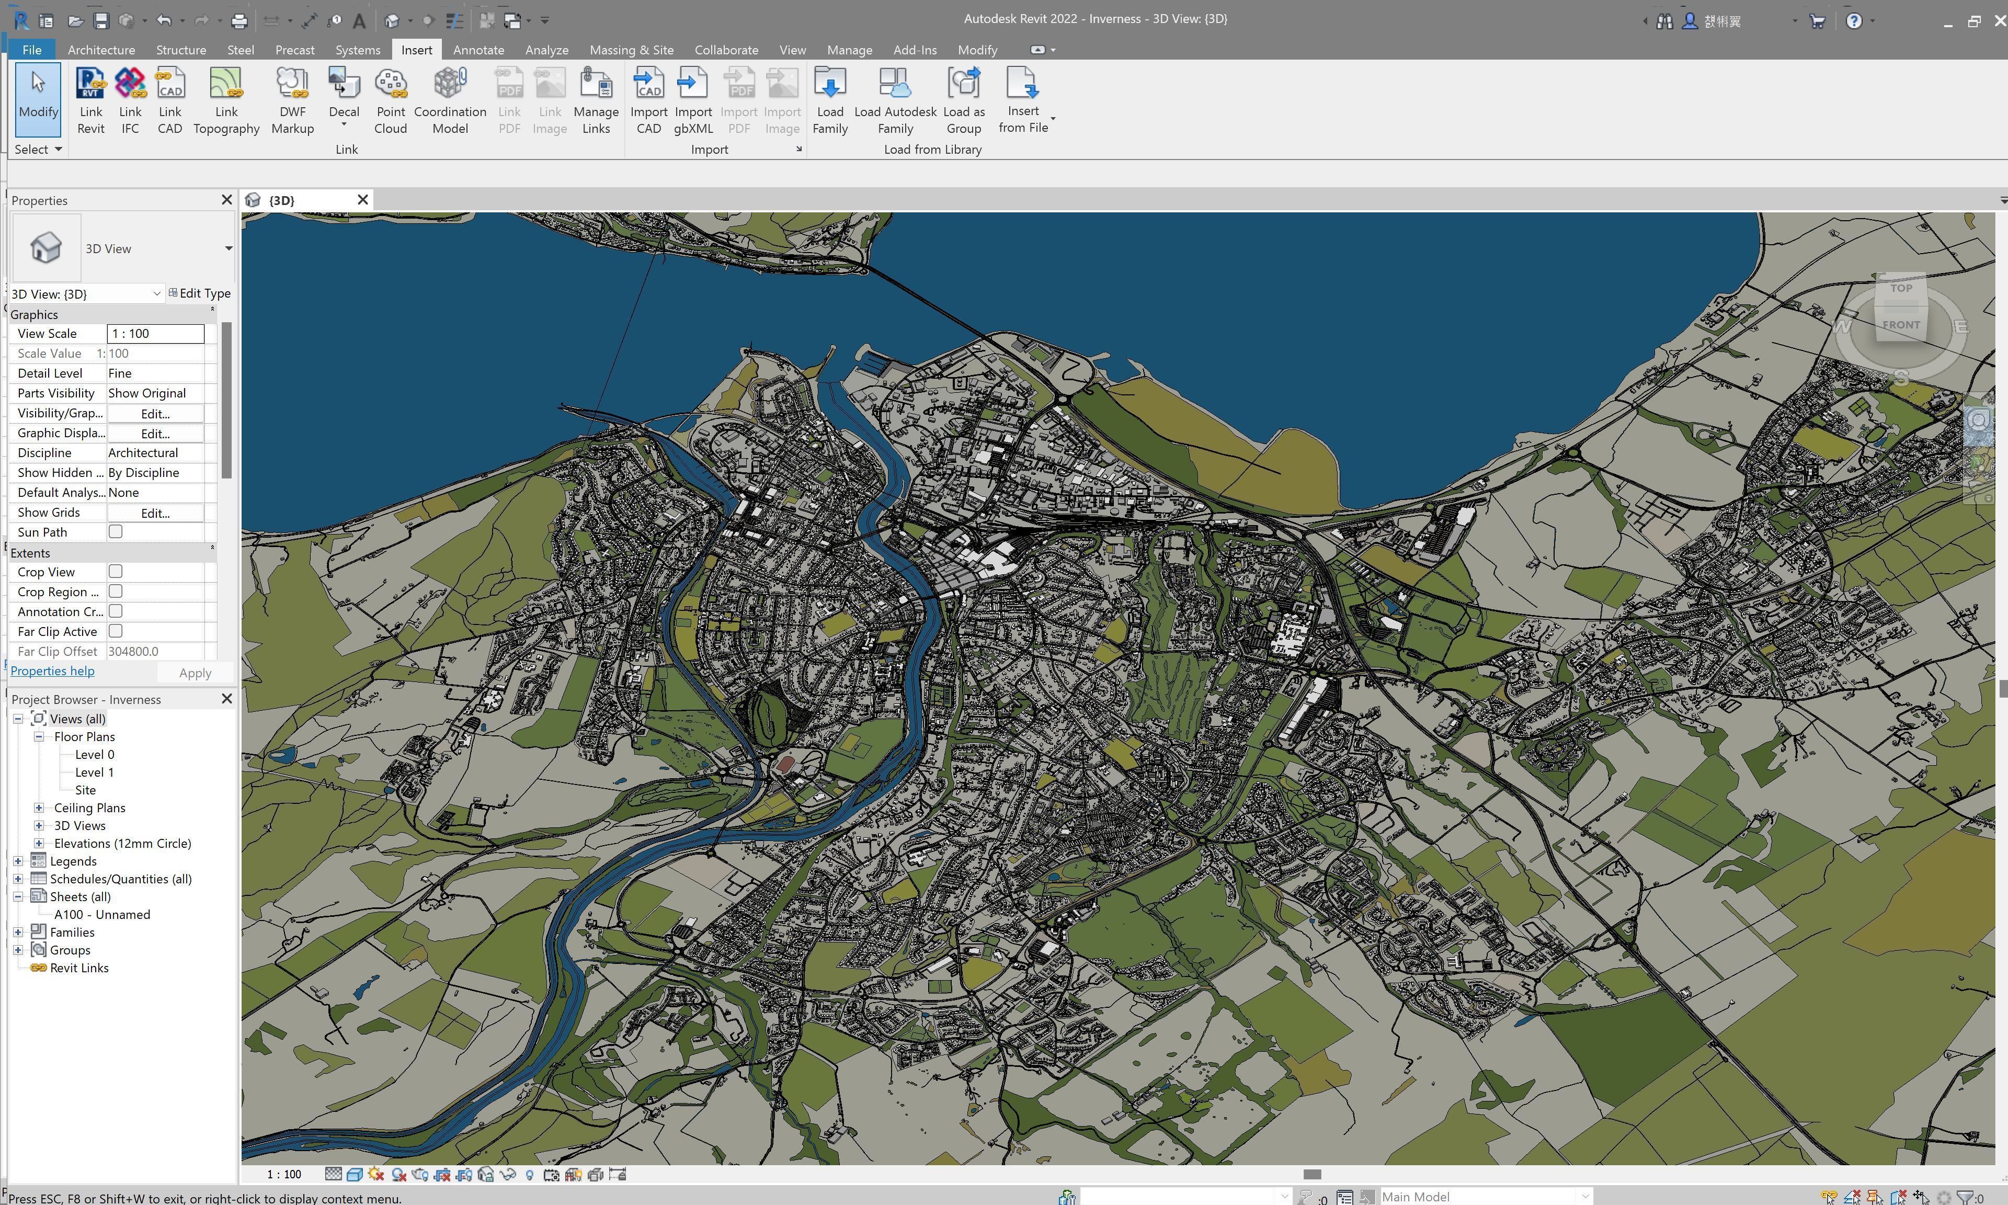Collapse the Sheets (all) node

point(18,896)
